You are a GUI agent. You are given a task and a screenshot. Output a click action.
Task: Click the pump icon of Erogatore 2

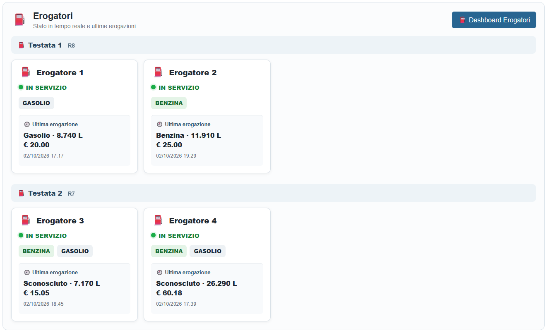pos(158,72)
